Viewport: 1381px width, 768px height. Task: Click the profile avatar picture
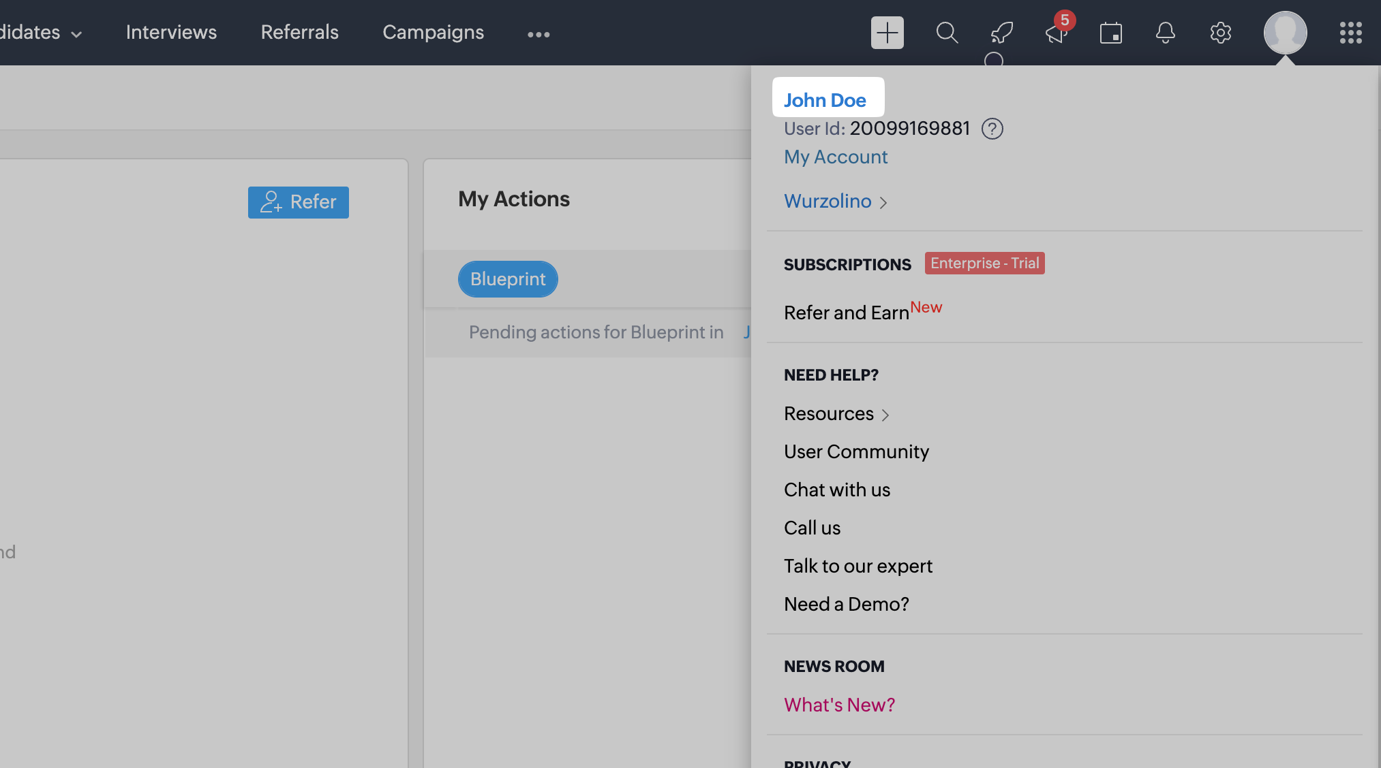(x=1285, y=33)
